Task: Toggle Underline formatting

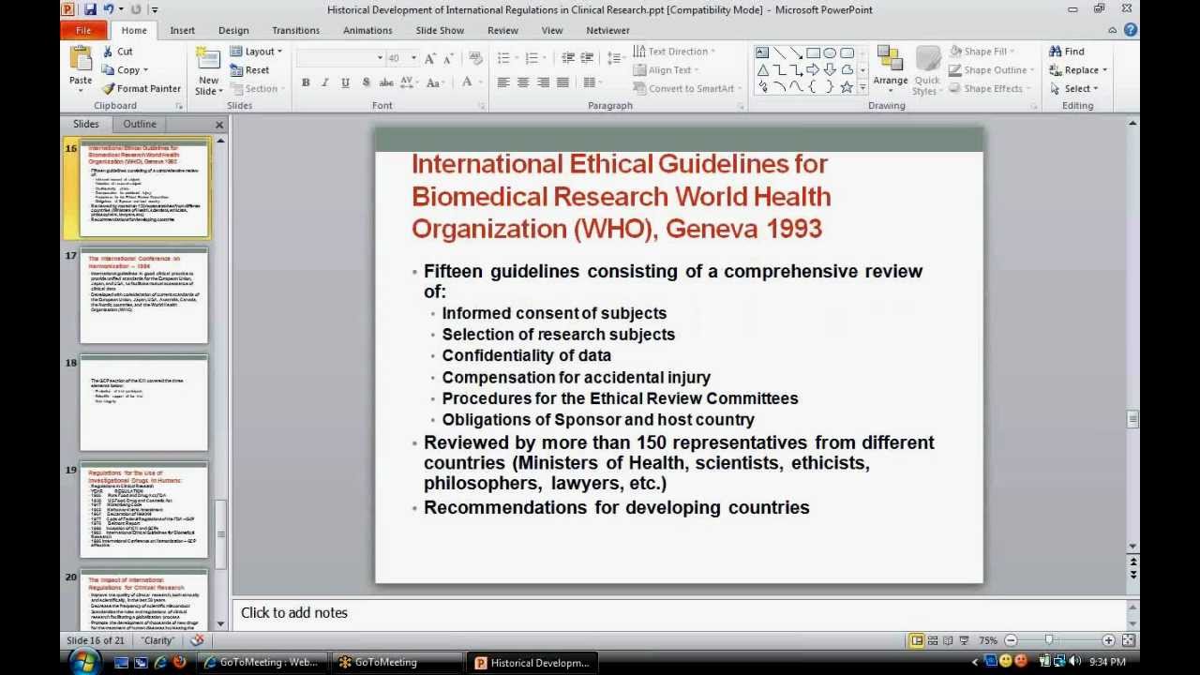Action: click(345, 82)
